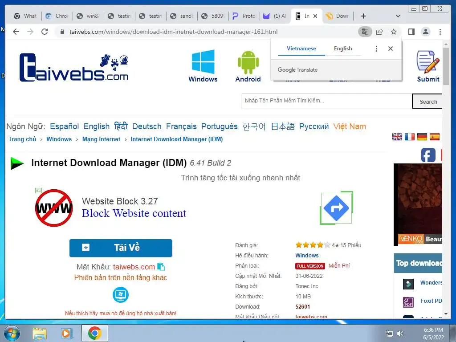
Task: Click Foxit PD top download entry
Action: (422, 301)
